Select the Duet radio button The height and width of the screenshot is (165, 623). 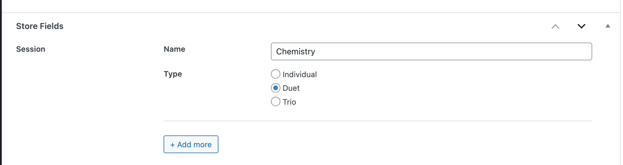tap(276, 88)
